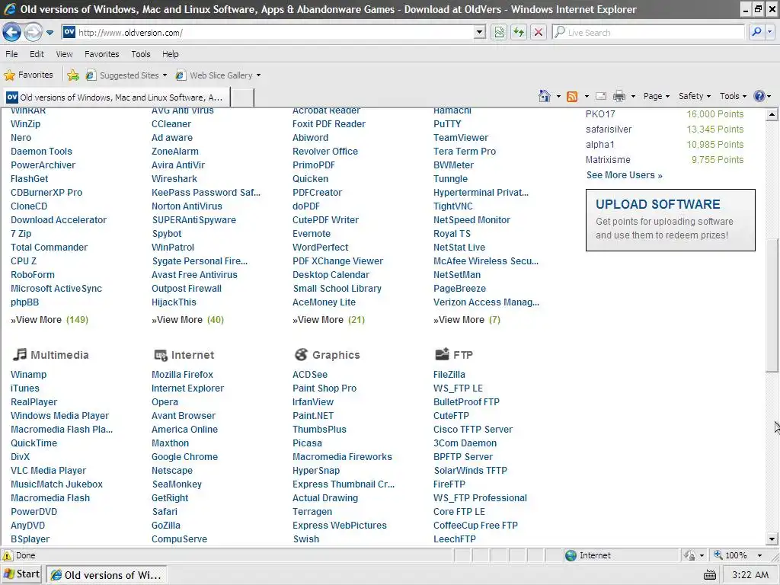780x585 pixels.
Task: Click the Home icon in command bar
Action: 545,96
